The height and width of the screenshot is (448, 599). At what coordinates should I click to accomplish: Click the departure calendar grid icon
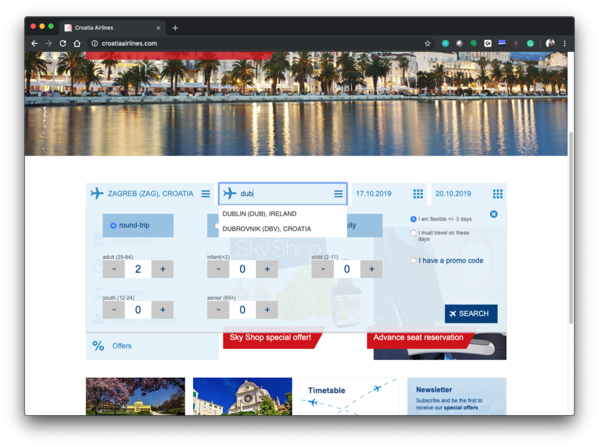(x=418, y=194)
